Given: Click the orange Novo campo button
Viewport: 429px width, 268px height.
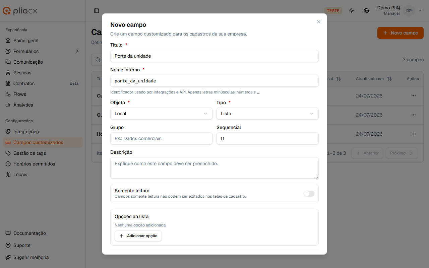Looking at the screenshot, I should [x=401, y=33].
